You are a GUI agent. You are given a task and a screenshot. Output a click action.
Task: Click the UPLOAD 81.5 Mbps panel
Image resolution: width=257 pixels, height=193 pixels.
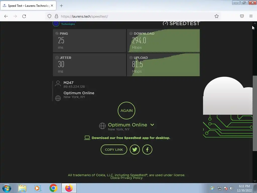163,65
